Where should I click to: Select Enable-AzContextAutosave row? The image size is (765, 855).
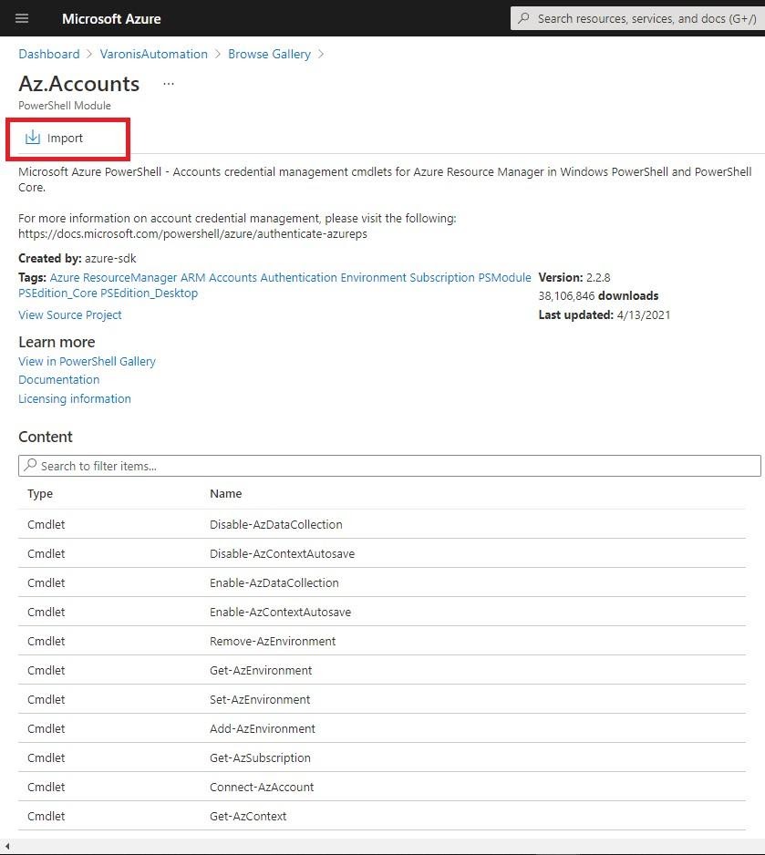(x=382, y=612)
